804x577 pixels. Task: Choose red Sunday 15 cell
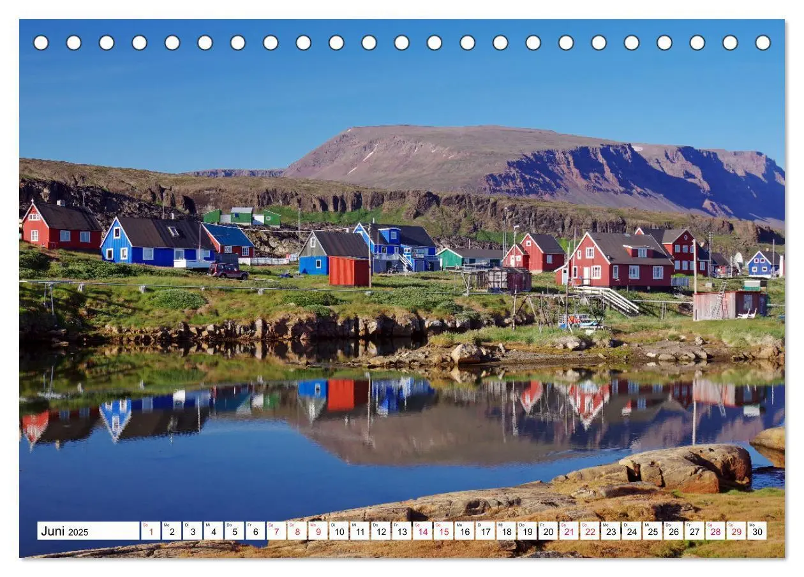pos(443,531)
